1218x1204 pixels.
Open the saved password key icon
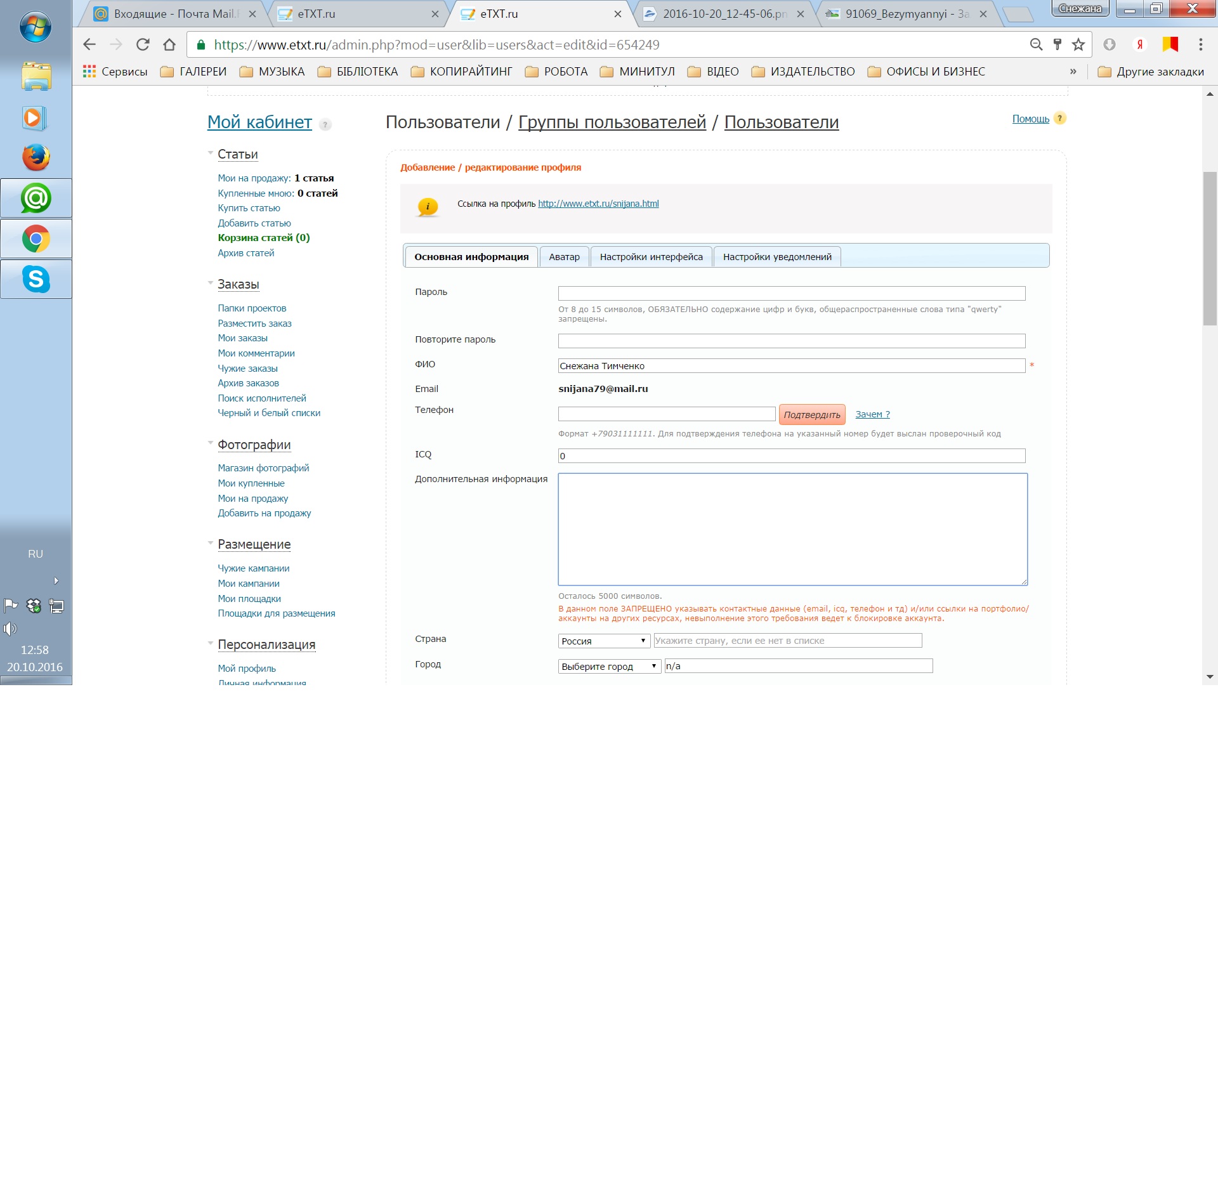pyautogui.click(x=1057, y=44)
